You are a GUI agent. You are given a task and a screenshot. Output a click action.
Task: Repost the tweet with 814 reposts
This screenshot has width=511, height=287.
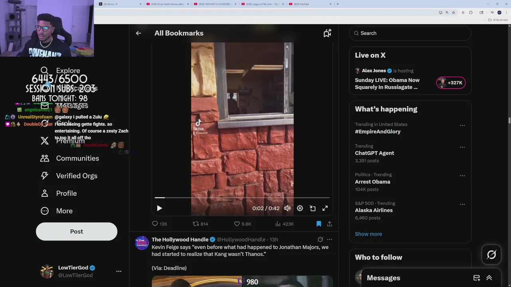click(x=200, y=224)
